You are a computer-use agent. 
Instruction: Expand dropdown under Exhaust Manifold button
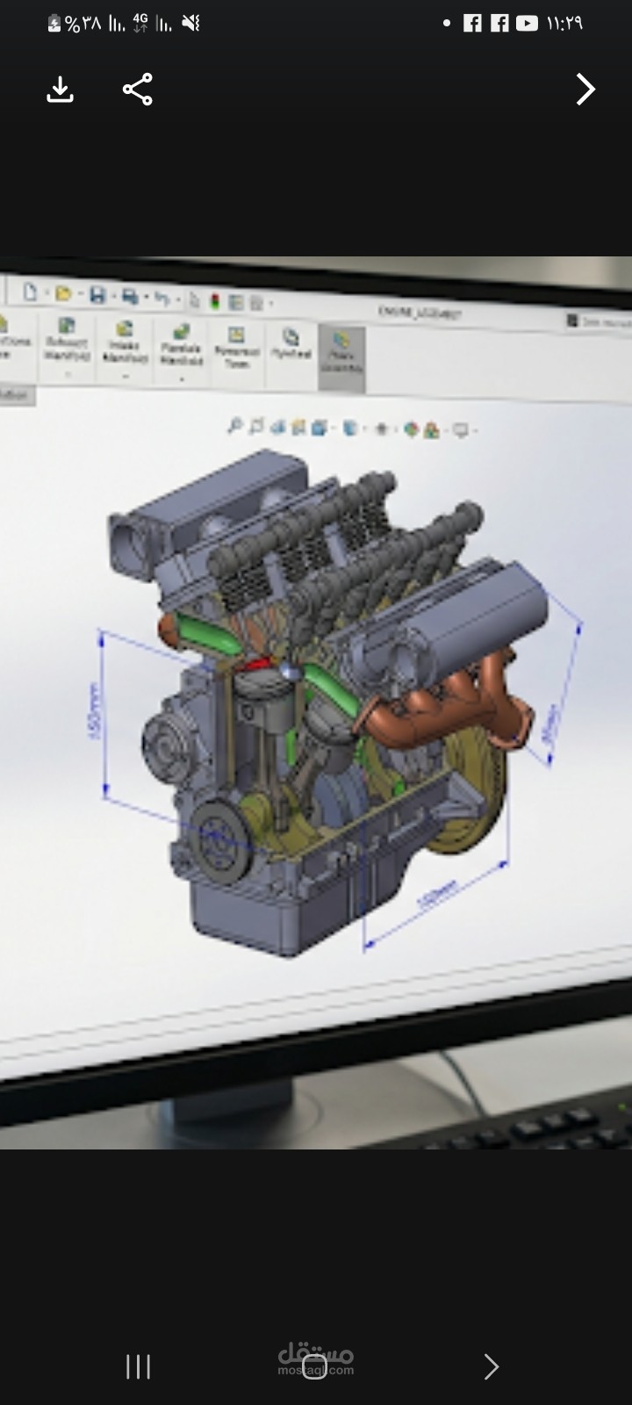[x=68, y=375]
